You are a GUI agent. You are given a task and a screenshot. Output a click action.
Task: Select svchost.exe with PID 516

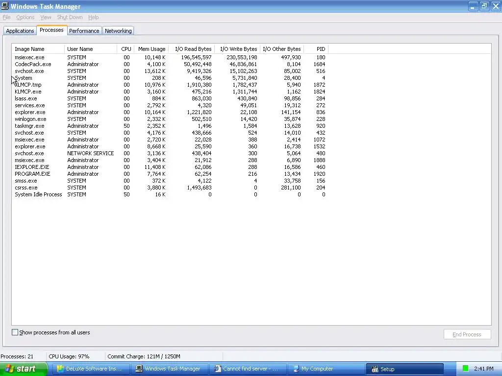coord(170,71)
